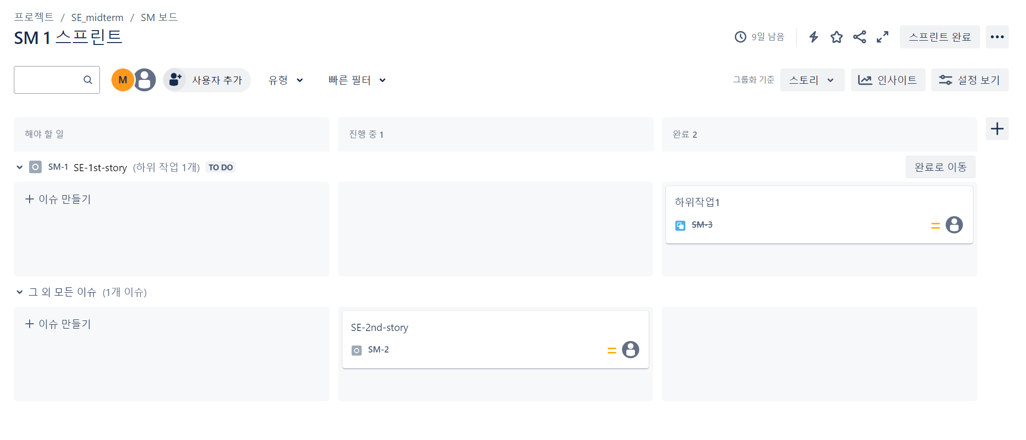Select the orange M user avatar filter
The image size is (1026, 440).
click(122, 80)
